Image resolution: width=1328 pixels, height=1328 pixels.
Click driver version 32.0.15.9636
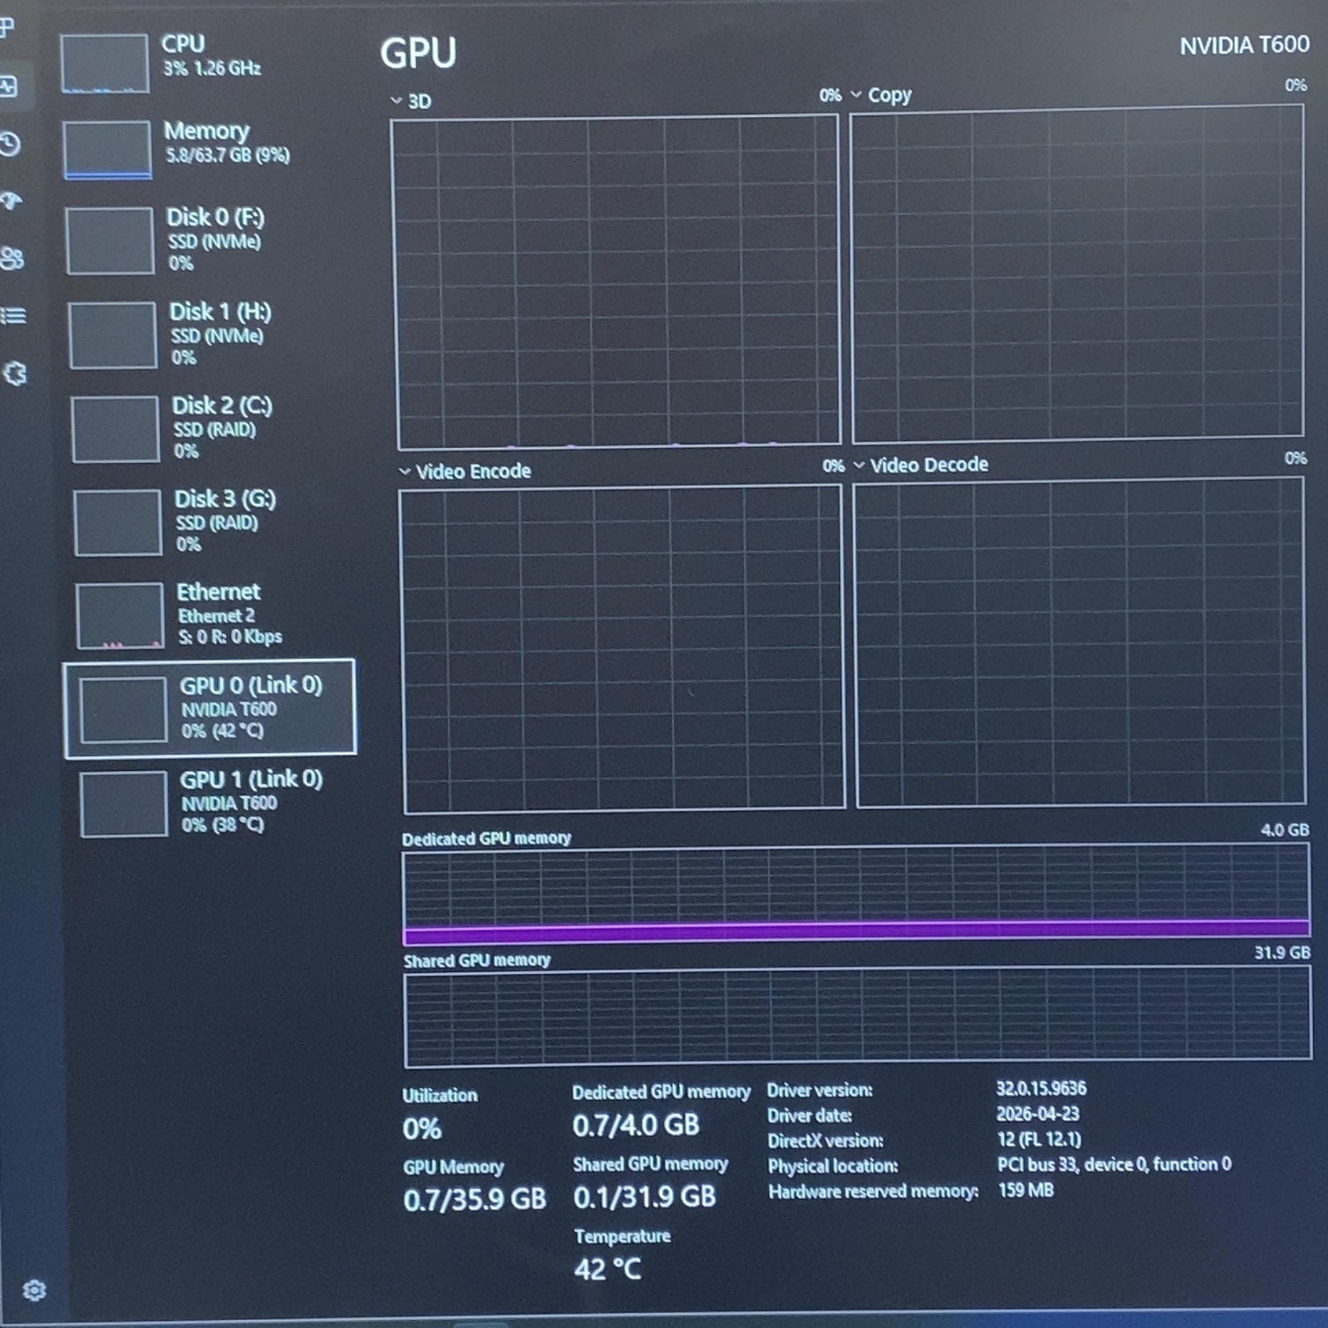[x=1041, y=1088]
